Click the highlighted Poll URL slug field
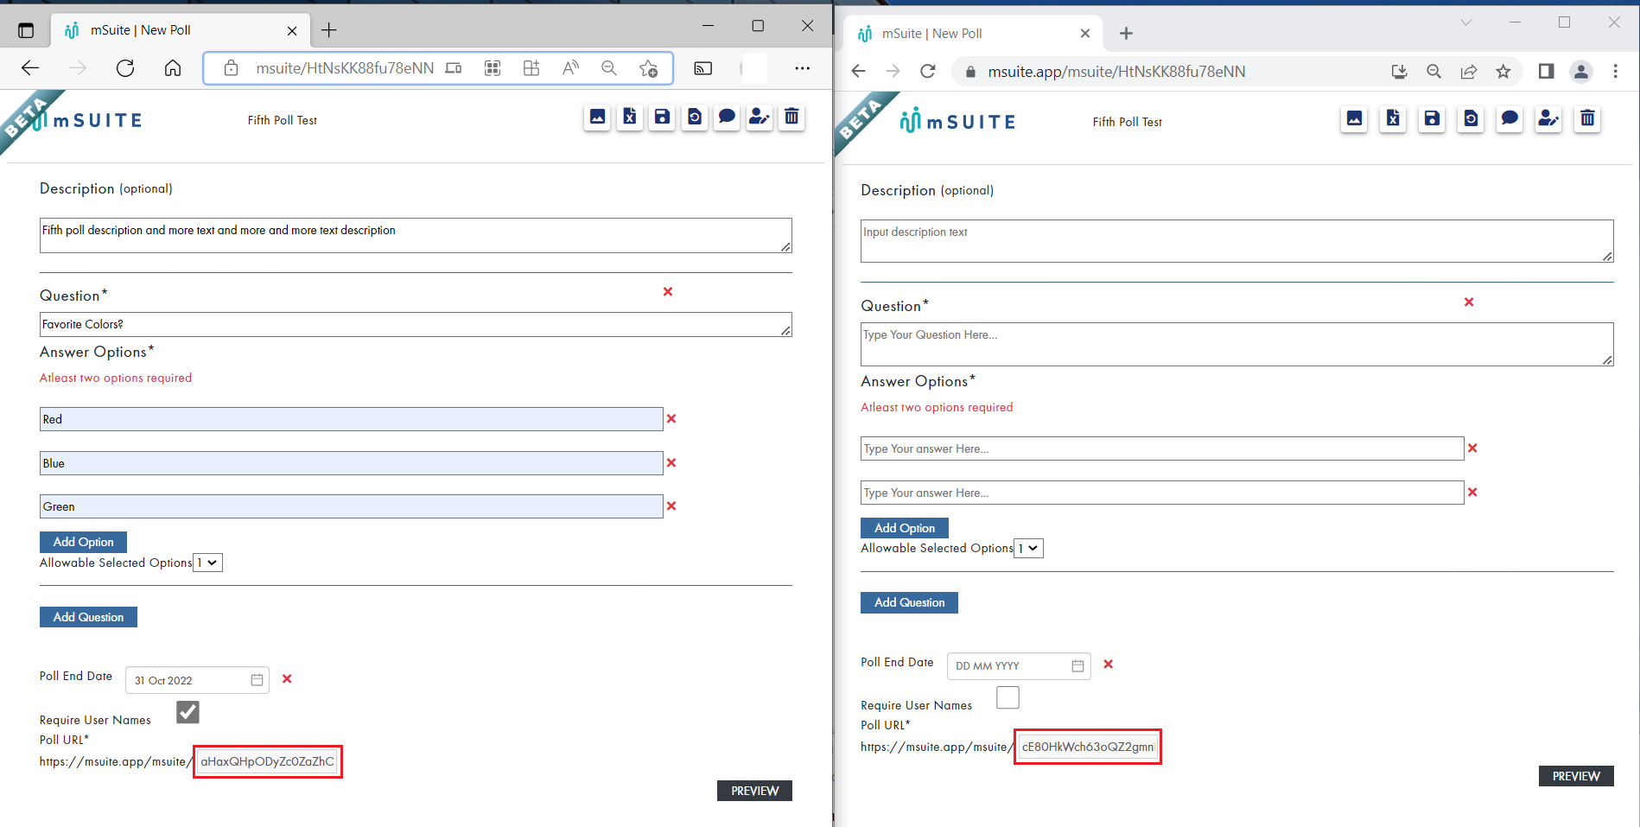This screenshot has width=1640, height=827. click(267, 761)
